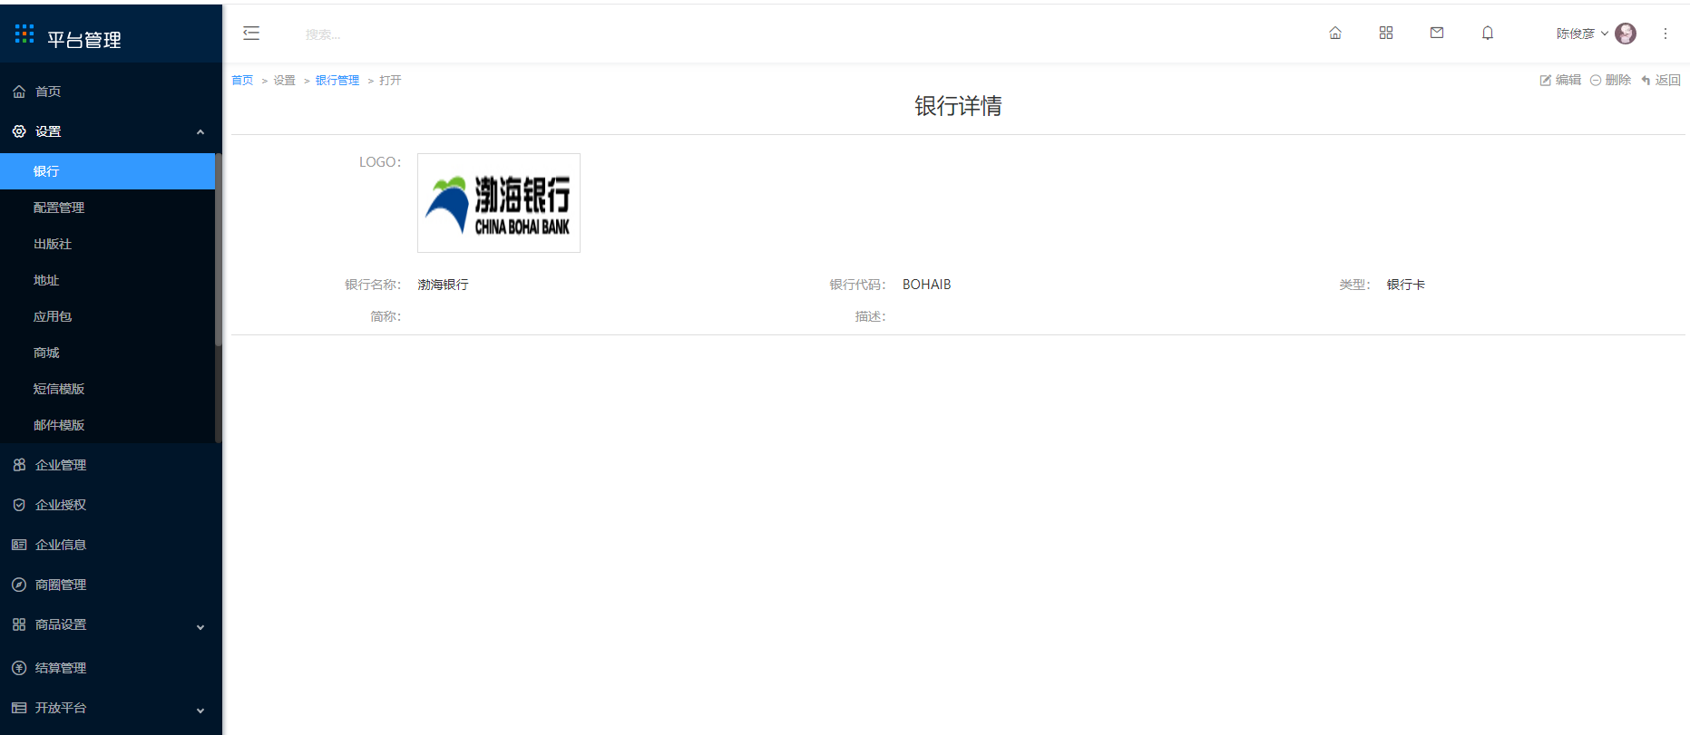Click the 首页 breadcrumb link
The image size is (1690, 735).
tap(242, 81)
